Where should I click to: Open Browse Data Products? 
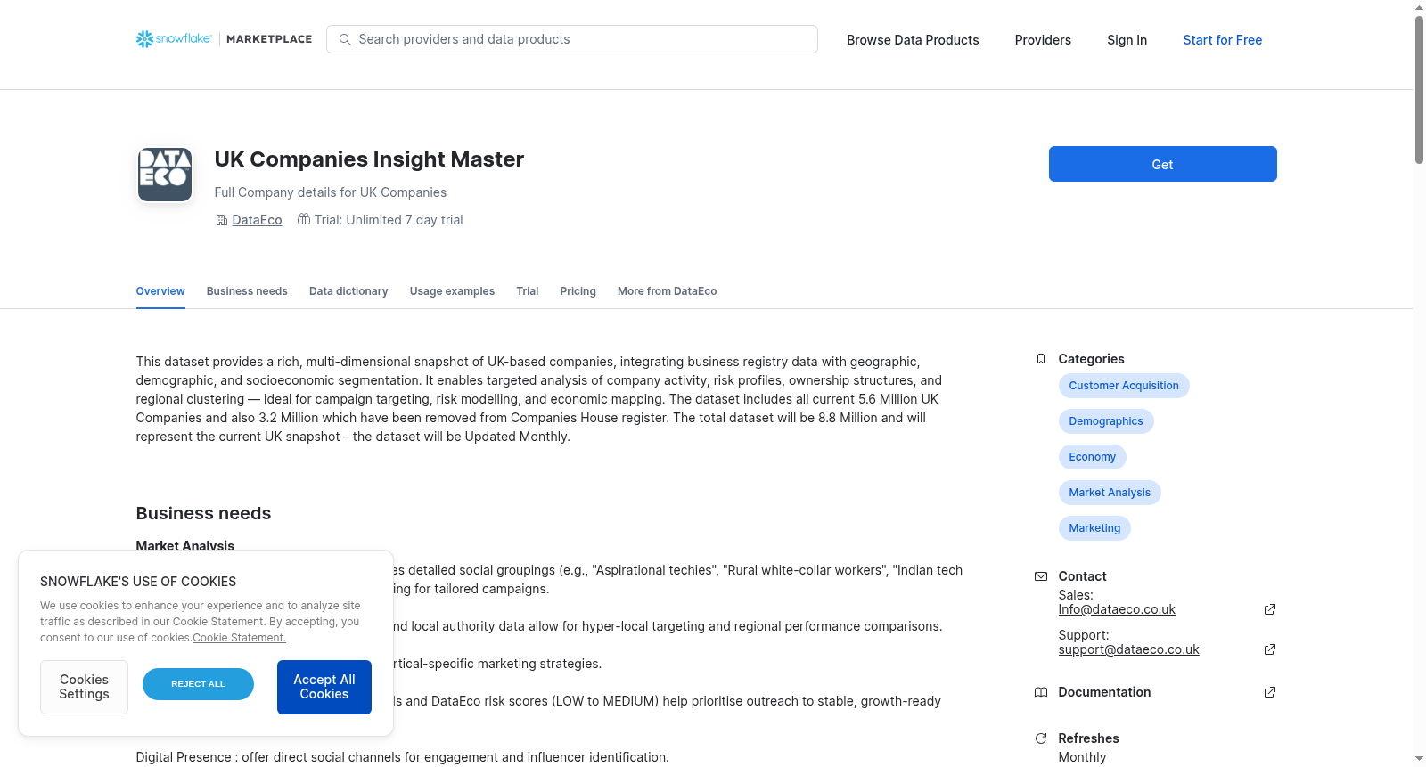(913, 40)
